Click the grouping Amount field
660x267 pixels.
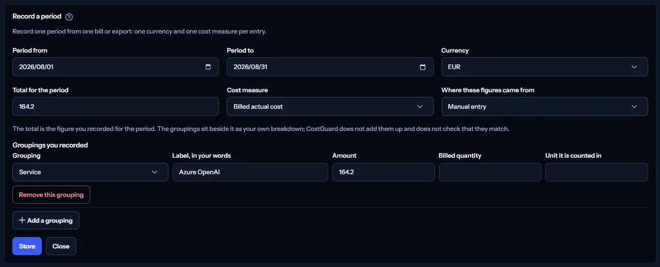[x=383, y=172]
